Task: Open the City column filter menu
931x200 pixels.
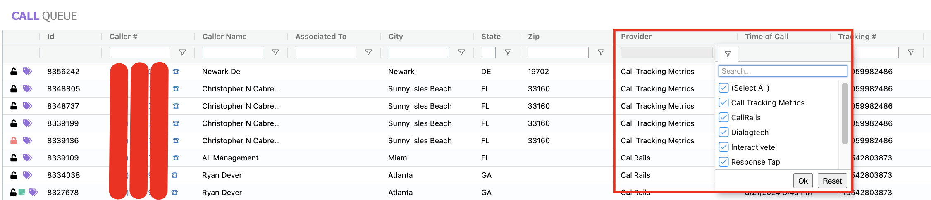Action: [461, 53]
